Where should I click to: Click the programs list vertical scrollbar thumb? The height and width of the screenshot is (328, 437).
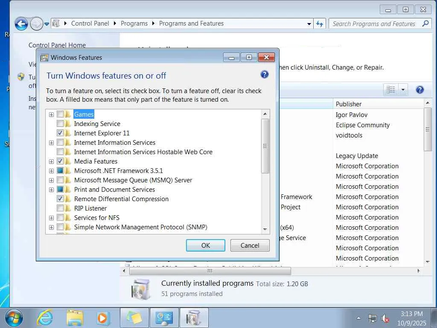428,129
